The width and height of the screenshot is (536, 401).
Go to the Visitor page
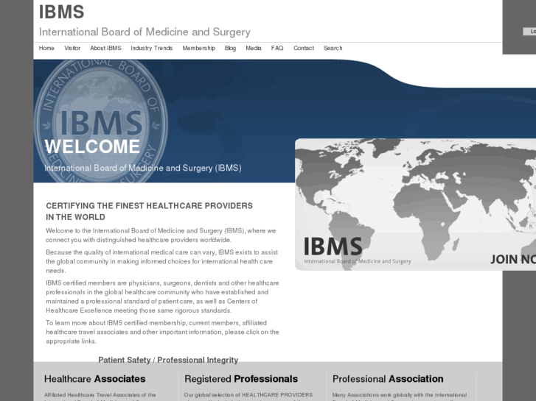click(72, 48)
